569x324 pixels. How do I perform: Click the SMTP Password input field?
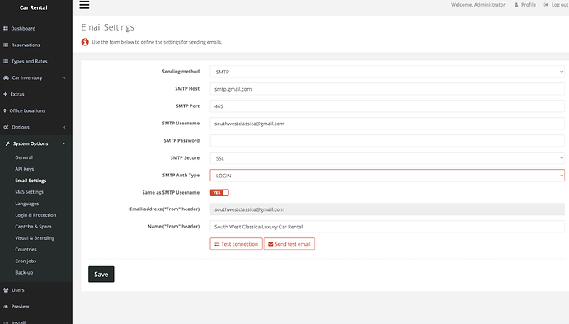point(387,141)
